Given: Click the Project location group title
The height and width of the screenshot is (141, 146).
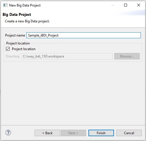Looking at the screenshot, I should 18,43.
